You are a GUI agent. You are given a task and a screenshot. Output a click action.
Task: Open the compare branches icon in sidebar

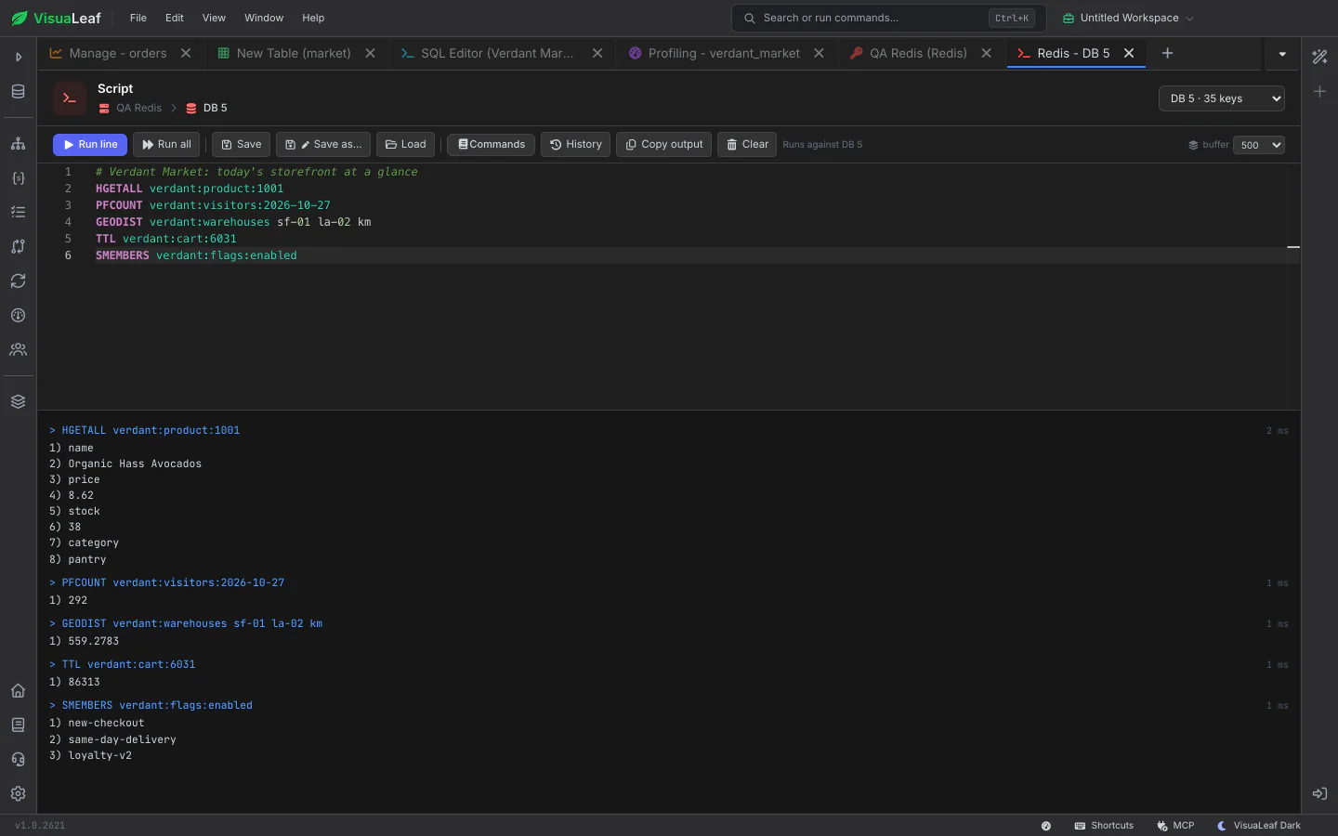[18, 246]
